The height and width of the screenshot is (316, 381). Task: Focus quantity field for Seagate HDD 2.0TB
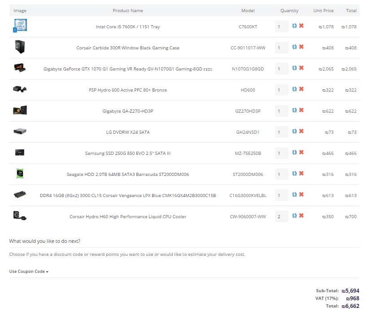(x=282, y=174)
